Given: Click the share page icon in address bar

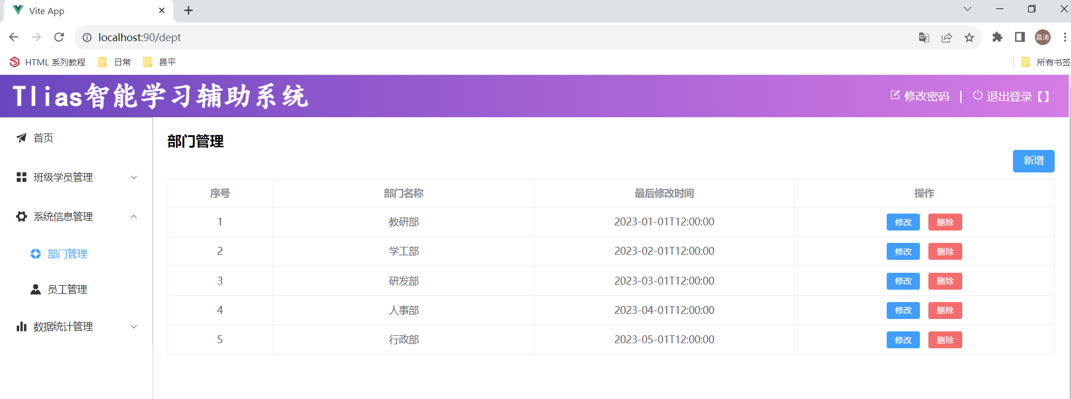Looking at the screenshot, I should tap(946, 38).
